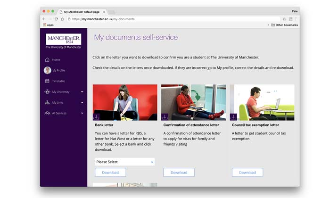Open the Home menu item label
The height and width of the screenshot is (198, 330).
click(56, 60)
